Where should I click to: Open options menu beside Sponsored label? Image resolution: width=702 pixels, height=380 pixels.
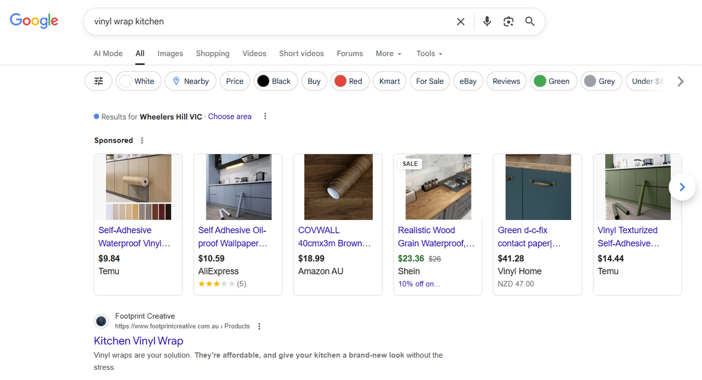point(142,140)
